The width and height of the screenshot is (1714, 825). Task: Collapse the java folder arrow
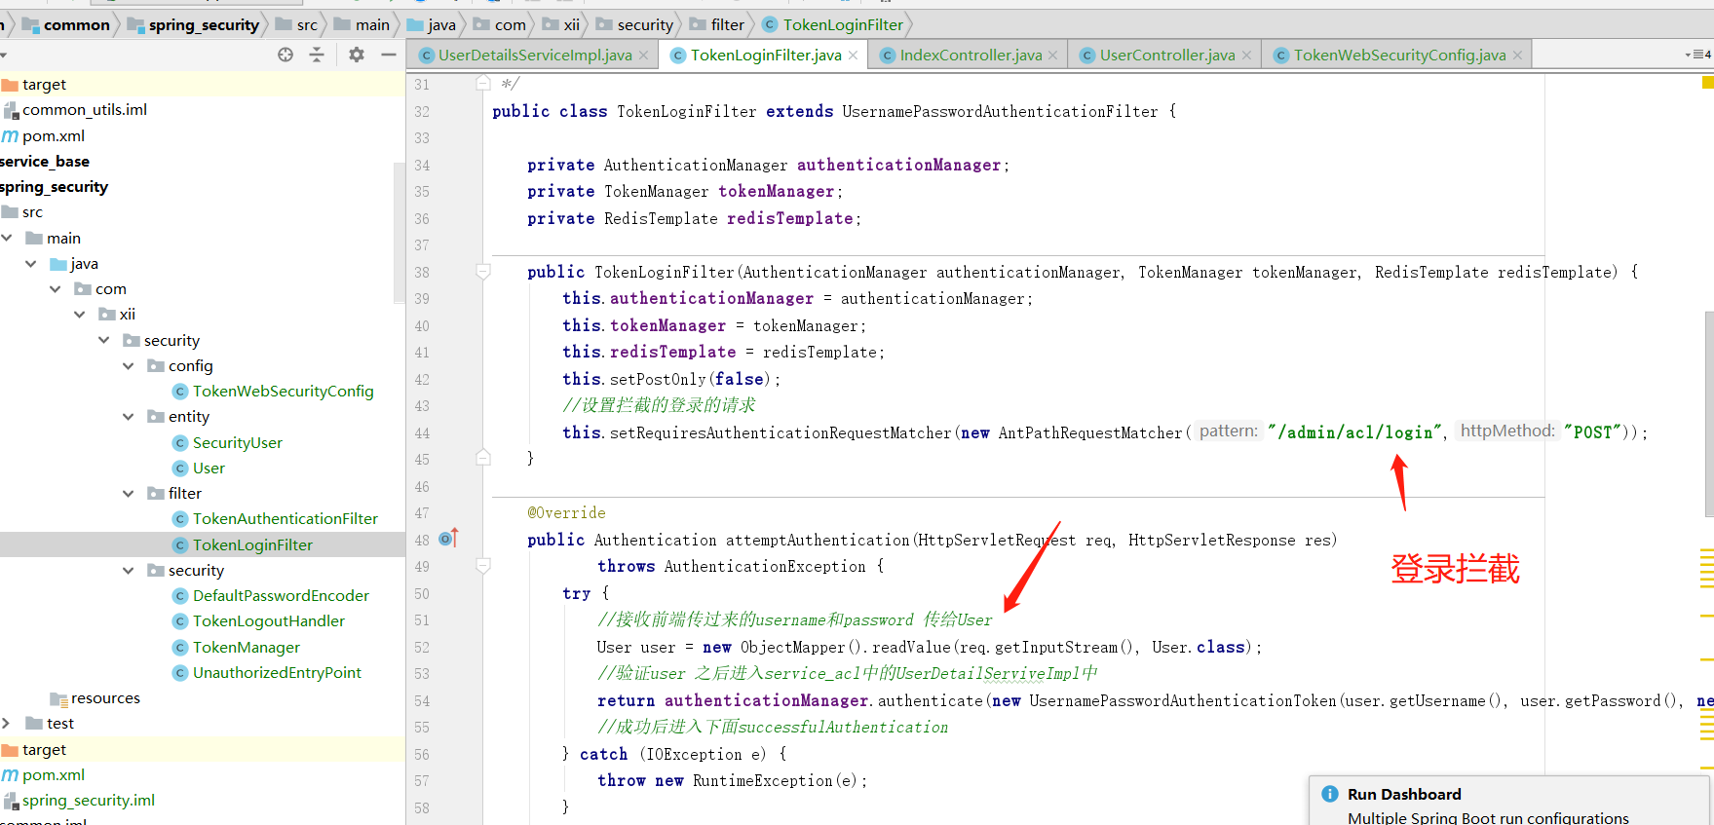tap(31, 264)
